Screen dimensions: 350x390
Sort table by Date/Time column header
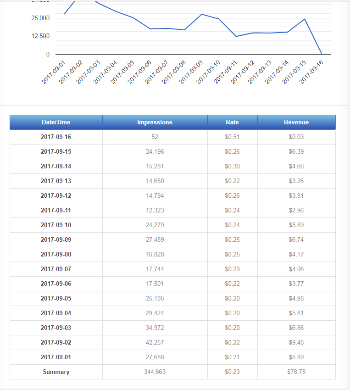click(56, 122)
